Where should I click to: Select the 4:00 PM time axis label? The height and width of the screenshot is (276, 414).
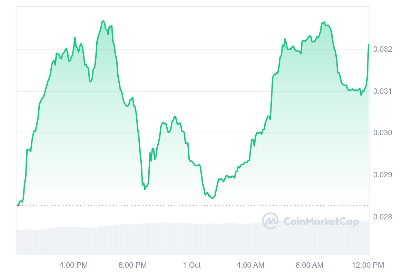coord(73,265)
